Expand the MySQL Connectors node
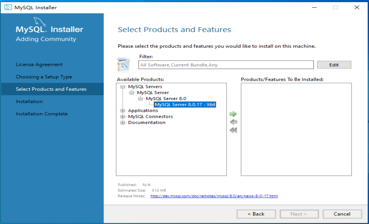 click(123, 116)
